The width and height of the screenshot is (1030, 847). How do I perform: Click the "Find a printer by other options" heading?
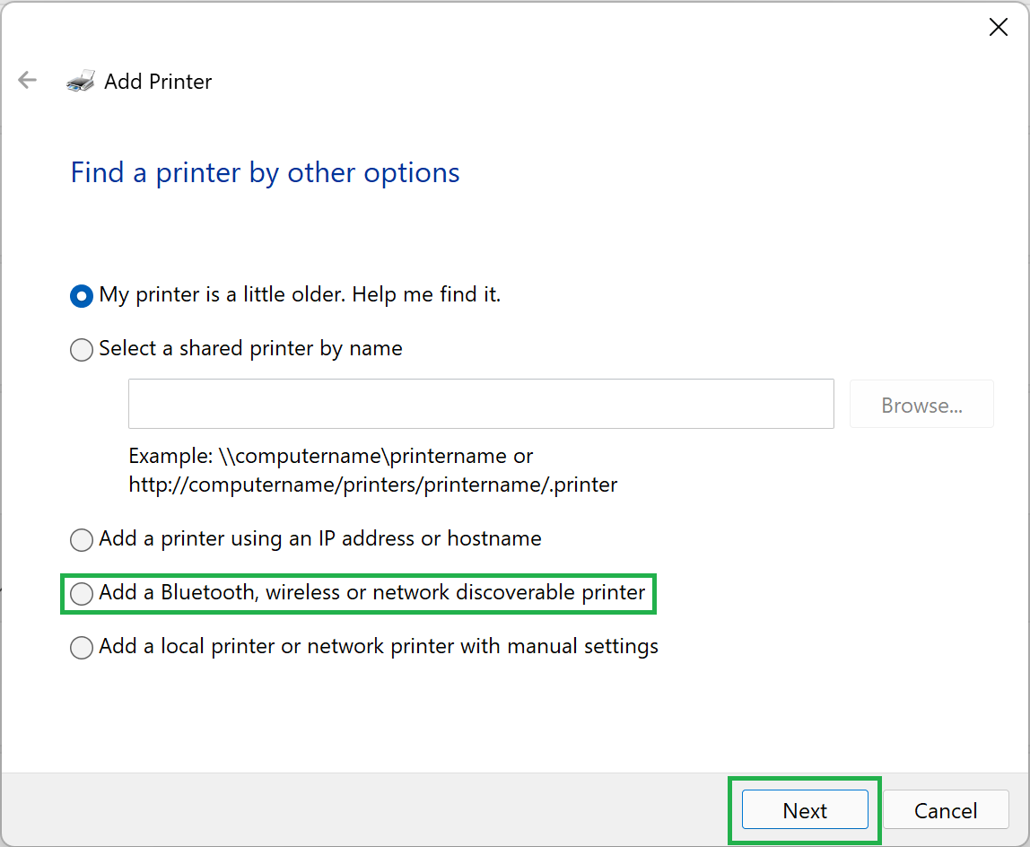pos(265,172)
